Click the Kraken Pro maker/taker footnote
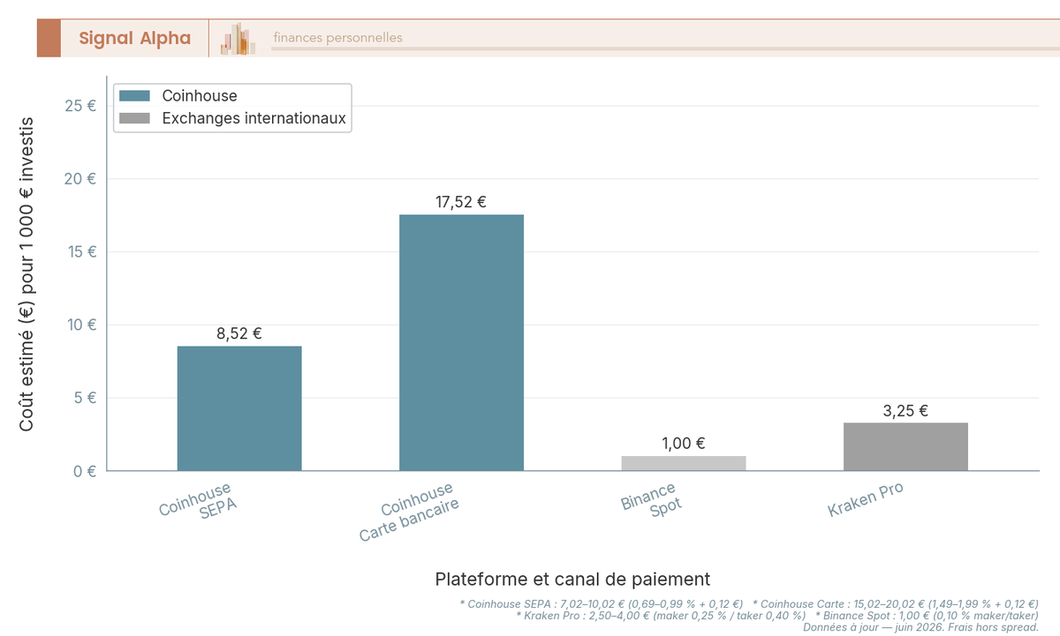 click(x=661, y=616)
